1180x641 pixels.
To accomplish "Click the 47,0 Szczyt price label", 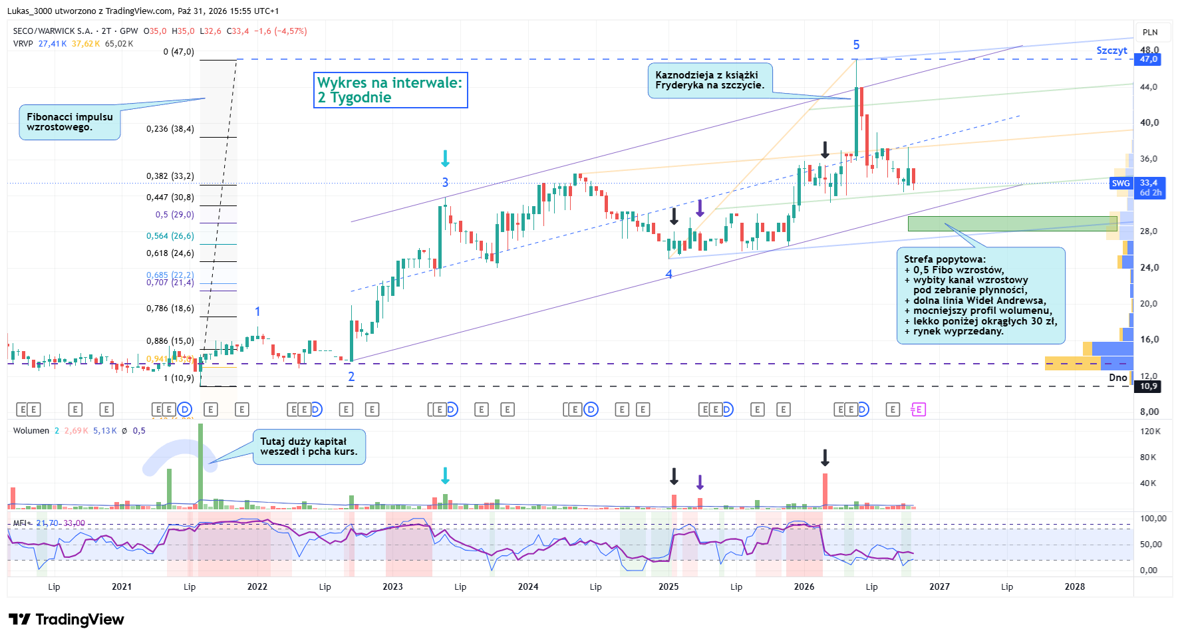I will tap(1148, 59).
